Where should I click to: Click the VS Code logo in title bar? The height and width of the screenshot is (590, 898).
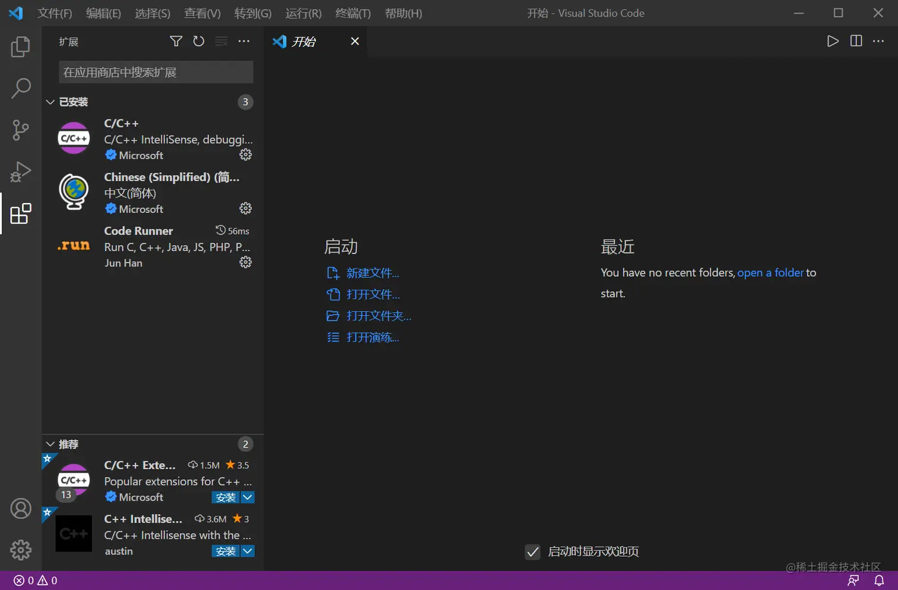[x=16, y=13]
